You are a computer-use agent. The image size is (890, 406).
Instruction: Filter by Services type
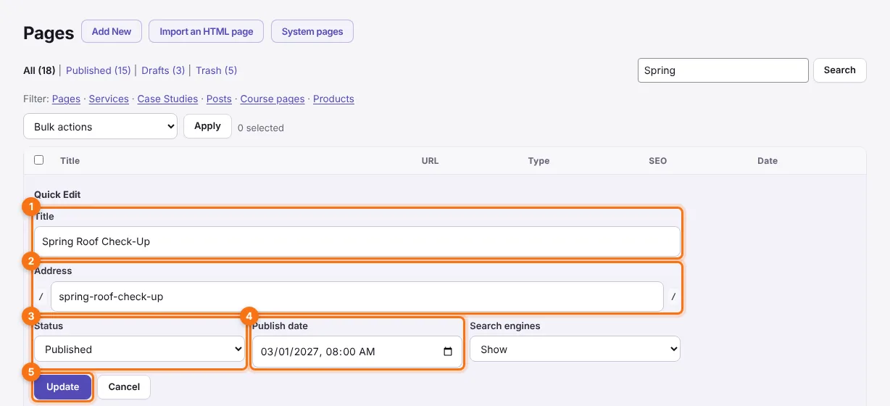[109, 99]
